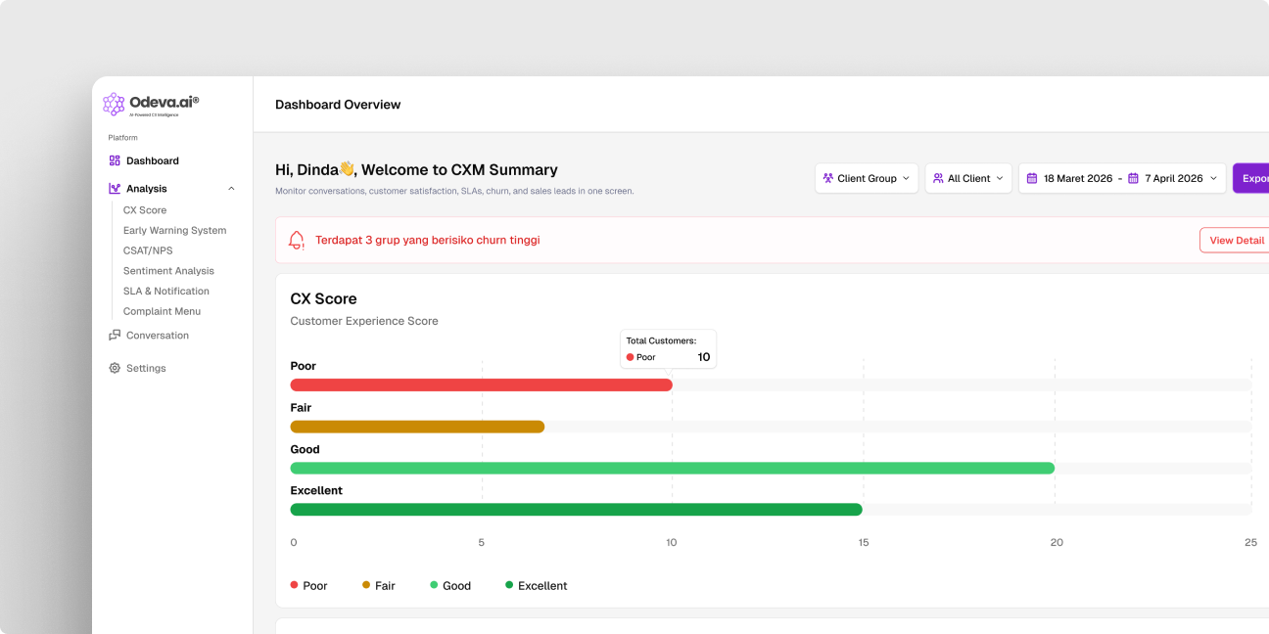Click the 7 April 2026 end date

(1174, 178)
